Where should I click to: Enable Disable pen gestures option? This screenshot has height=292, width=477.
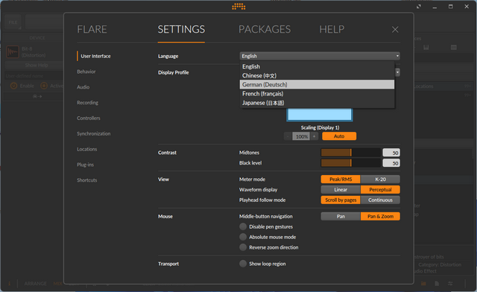(243, 226)
